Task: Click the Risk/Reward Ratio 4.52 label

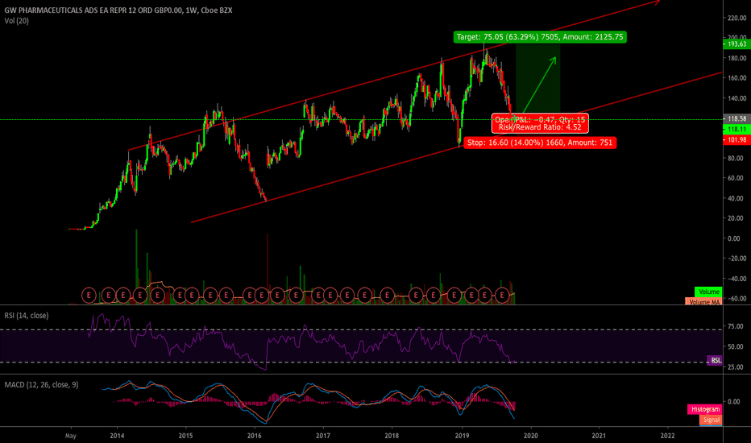Action: [540, 127]
